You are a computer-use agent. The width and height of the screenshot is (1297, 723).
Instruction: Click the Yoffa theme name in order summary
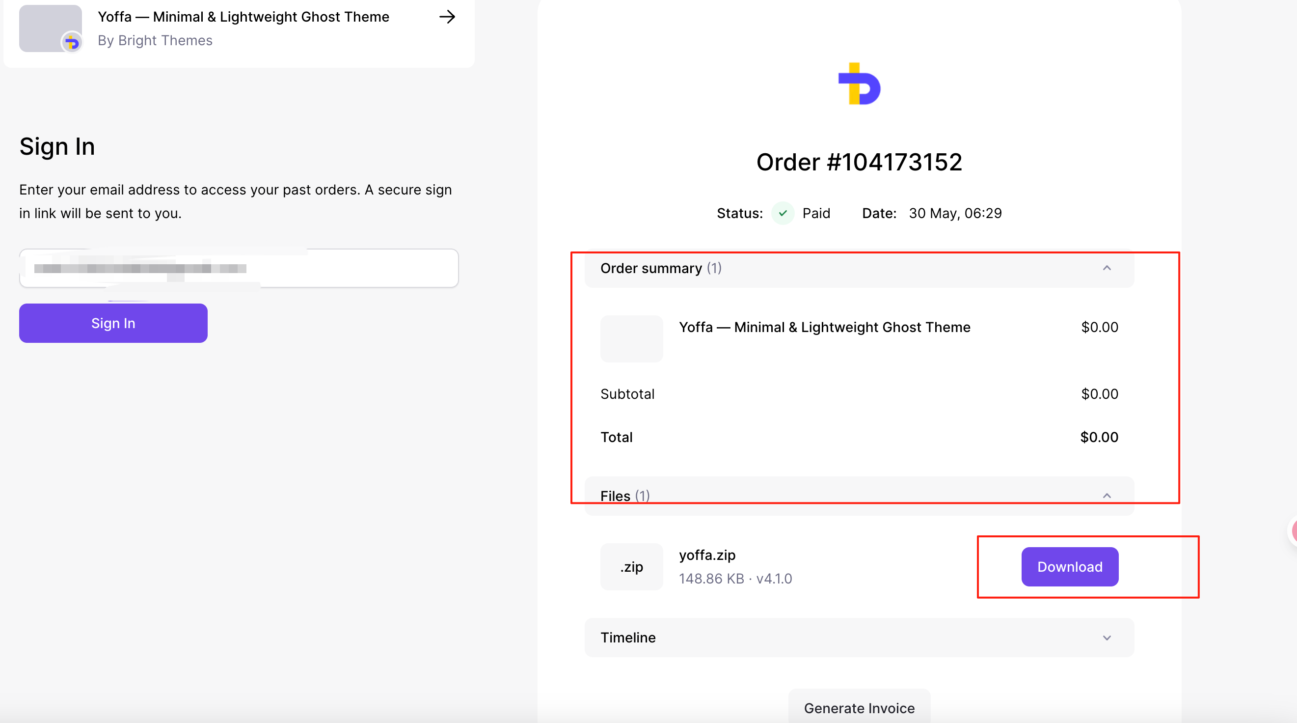pyautogui.click(x=824, y=327)
